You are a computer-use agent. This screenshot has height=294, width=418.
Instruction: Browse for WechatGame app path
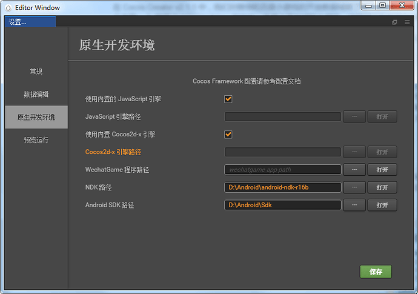click(x=354, y=170)
